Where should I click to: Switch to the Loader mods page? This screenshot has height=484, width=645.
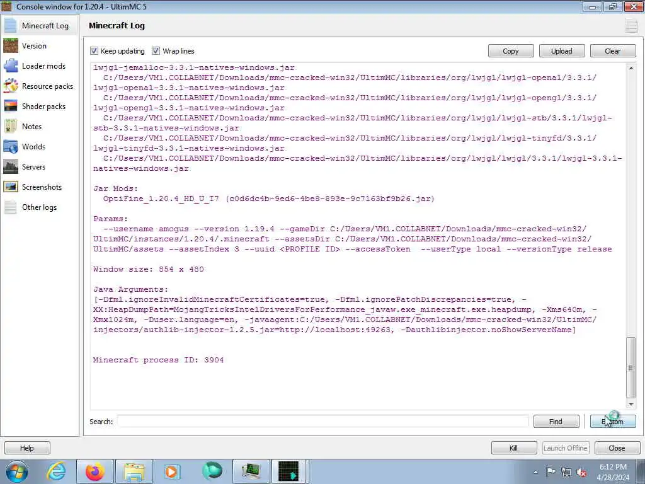40,66
